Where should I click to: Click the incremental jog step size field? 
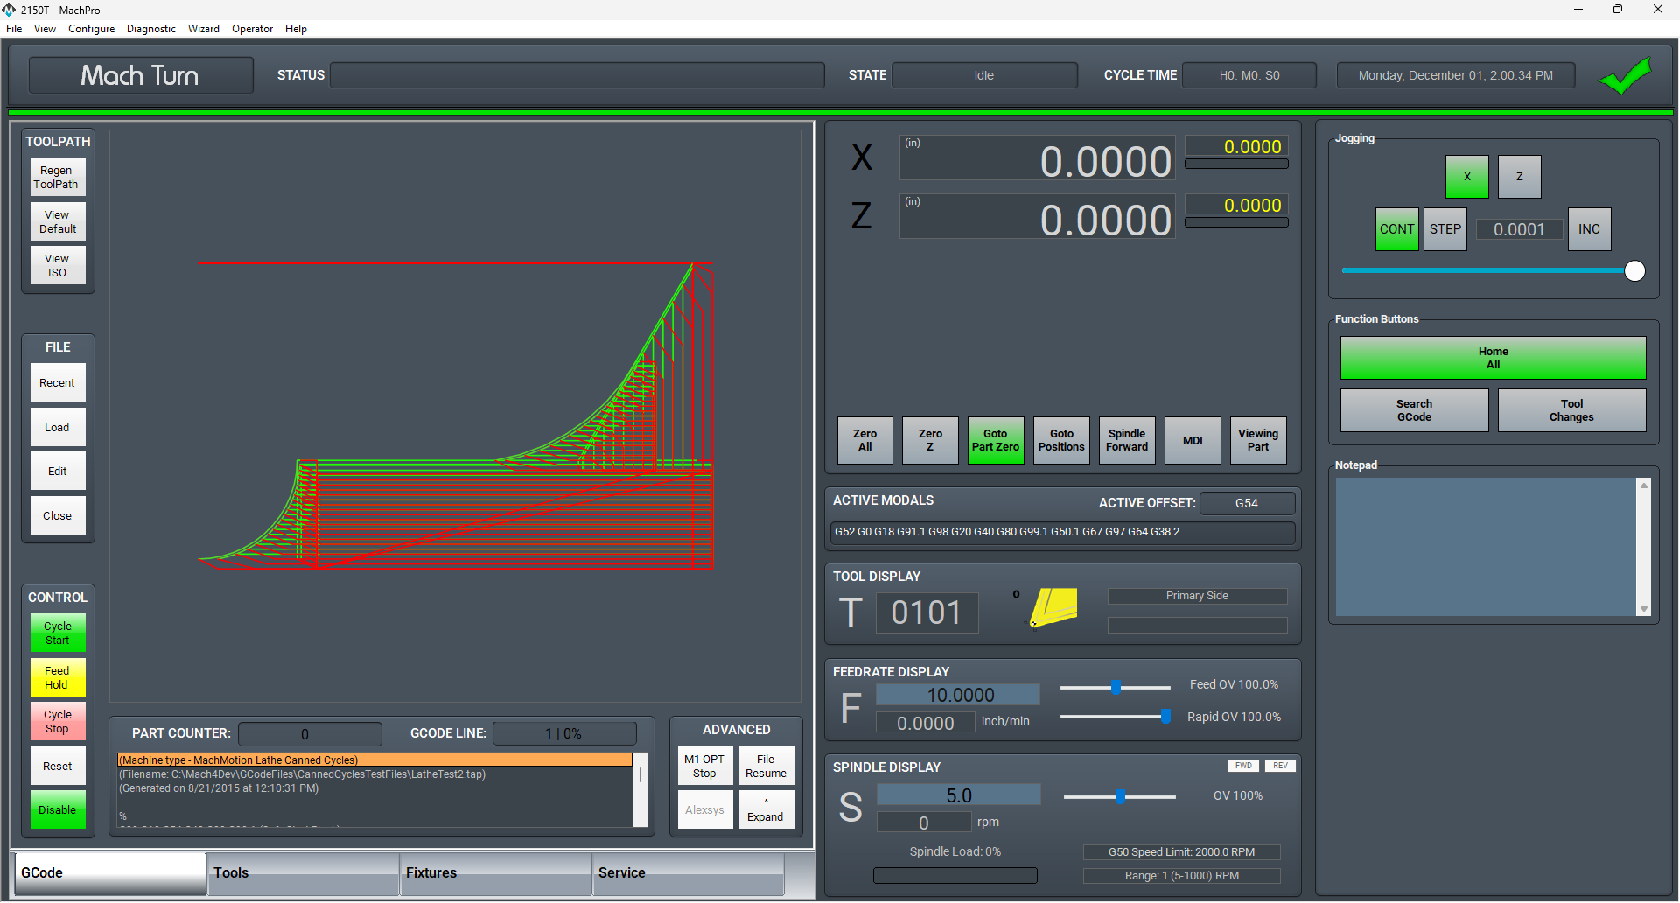(1519, 228)
